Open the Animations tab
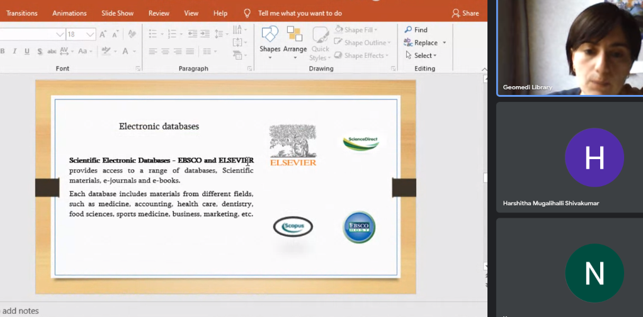 (69, 13)
